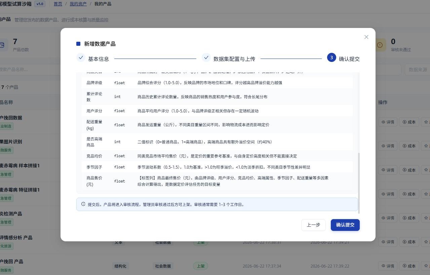Click the product count database icon at left
This screenshot has width=430, height=275.
coord(3,45)
